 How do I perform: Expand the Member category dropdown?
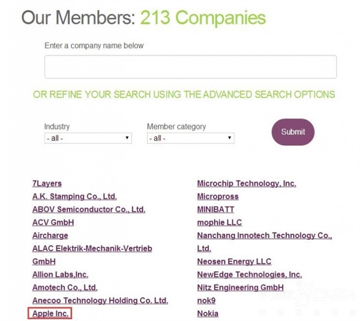[190, 138]
